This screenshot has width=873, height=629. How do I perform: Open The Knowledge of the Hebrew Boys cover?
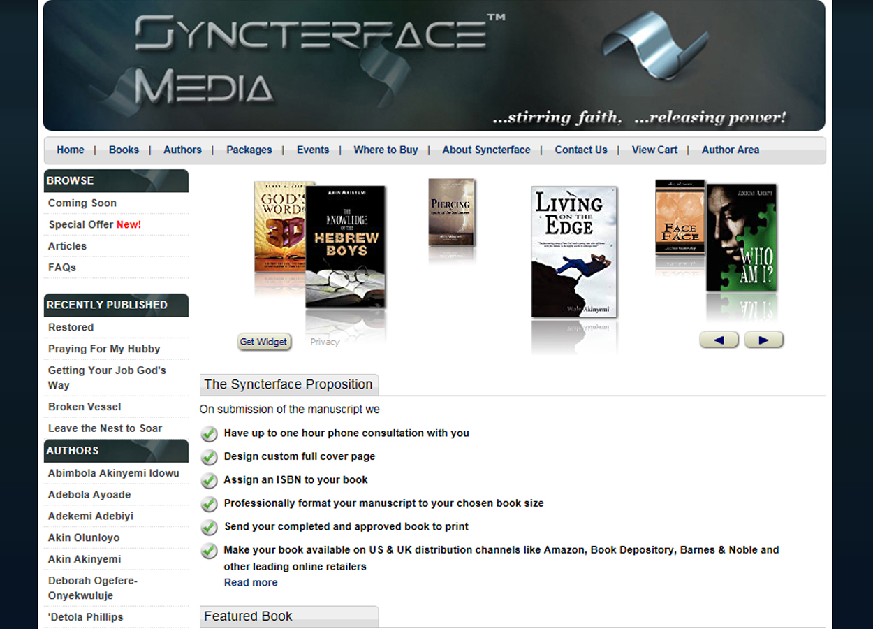(x=346, y=247)
